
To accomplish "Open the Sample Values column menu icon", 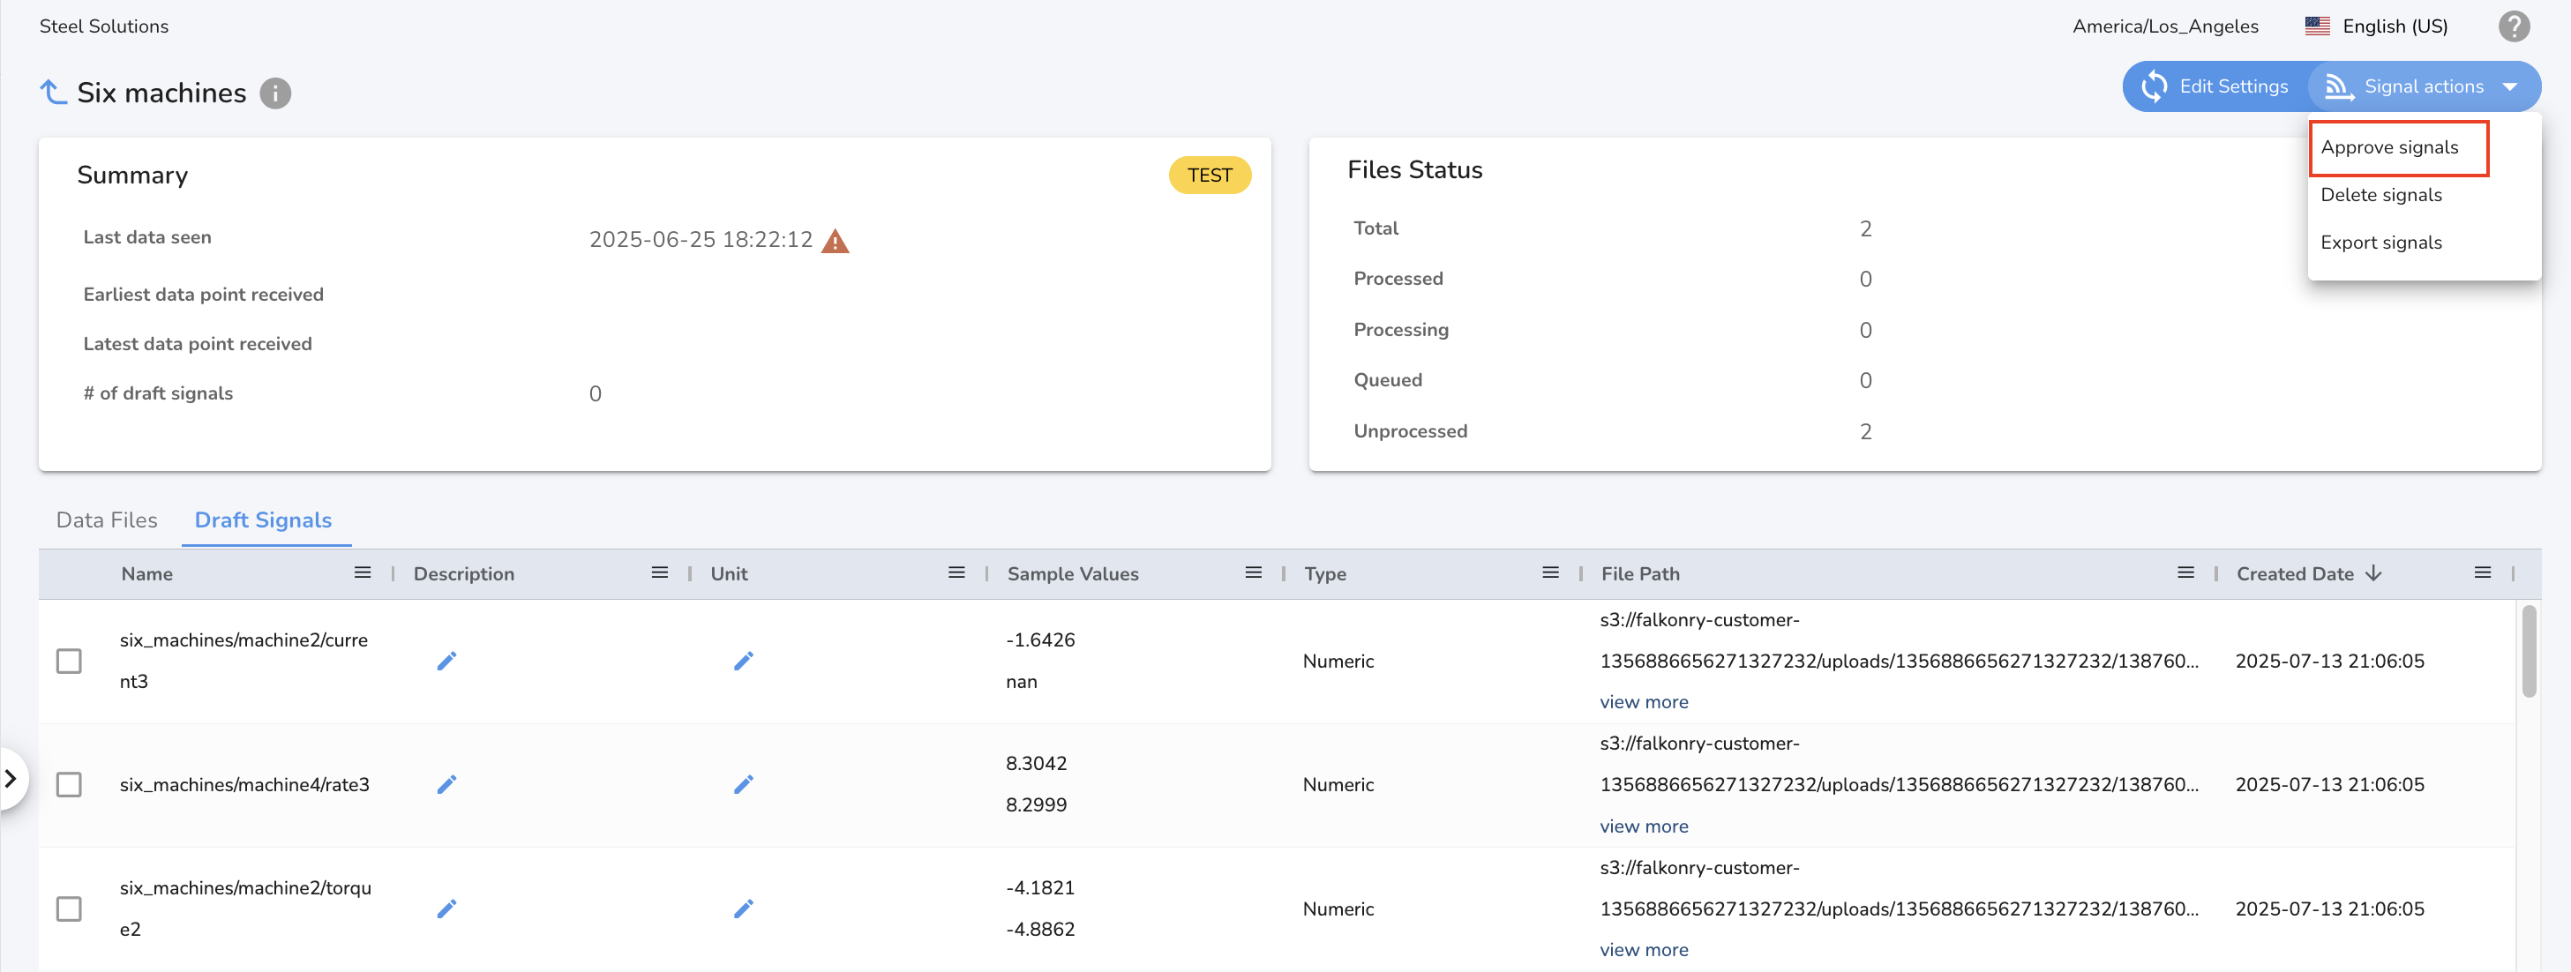I will [1254, 572].
